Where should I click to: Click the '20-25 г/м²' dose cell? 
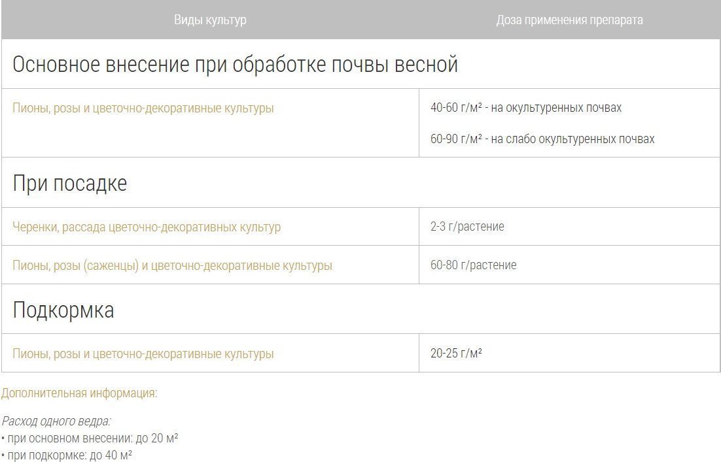(456, 354)
